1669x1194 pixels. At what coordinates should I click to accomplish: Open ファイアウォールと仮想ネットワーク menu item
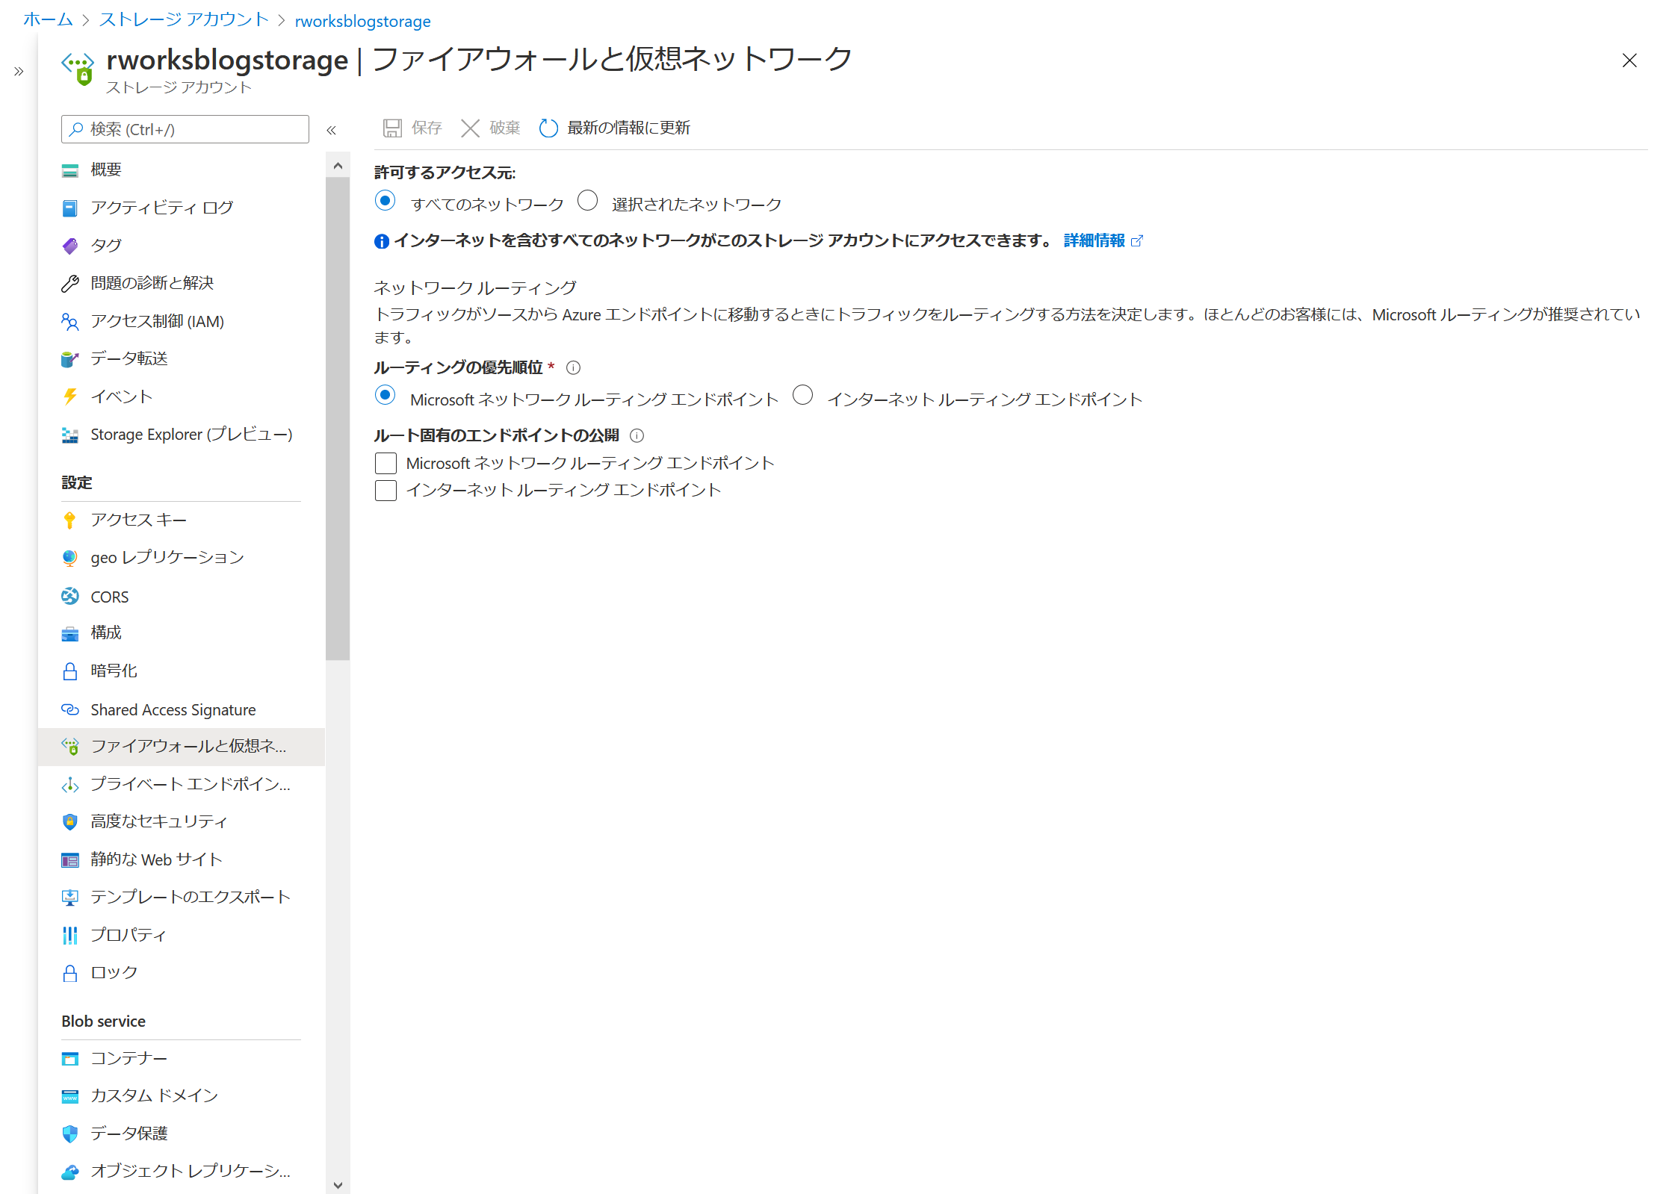pos(182,747)
